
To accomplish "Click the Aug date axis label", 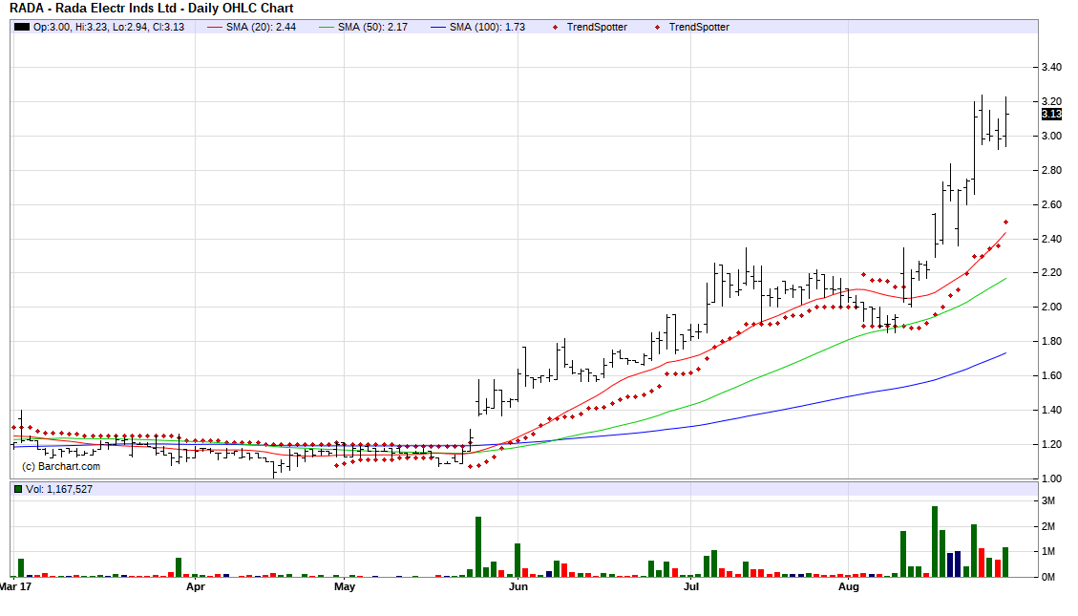I will 849,587.
